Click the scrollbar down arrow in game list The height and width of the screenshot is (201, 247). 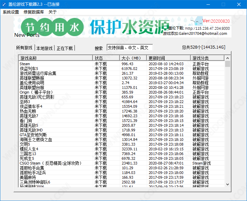point(227,184)
